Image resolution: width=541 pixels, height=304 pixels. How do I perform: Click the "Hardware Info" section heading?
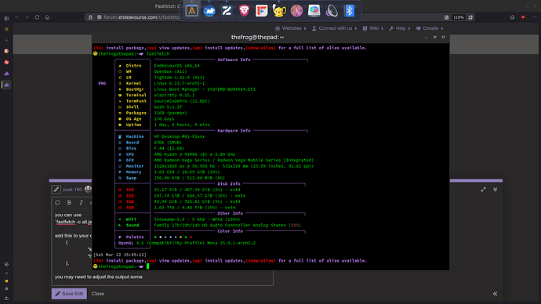pos(234,131)
